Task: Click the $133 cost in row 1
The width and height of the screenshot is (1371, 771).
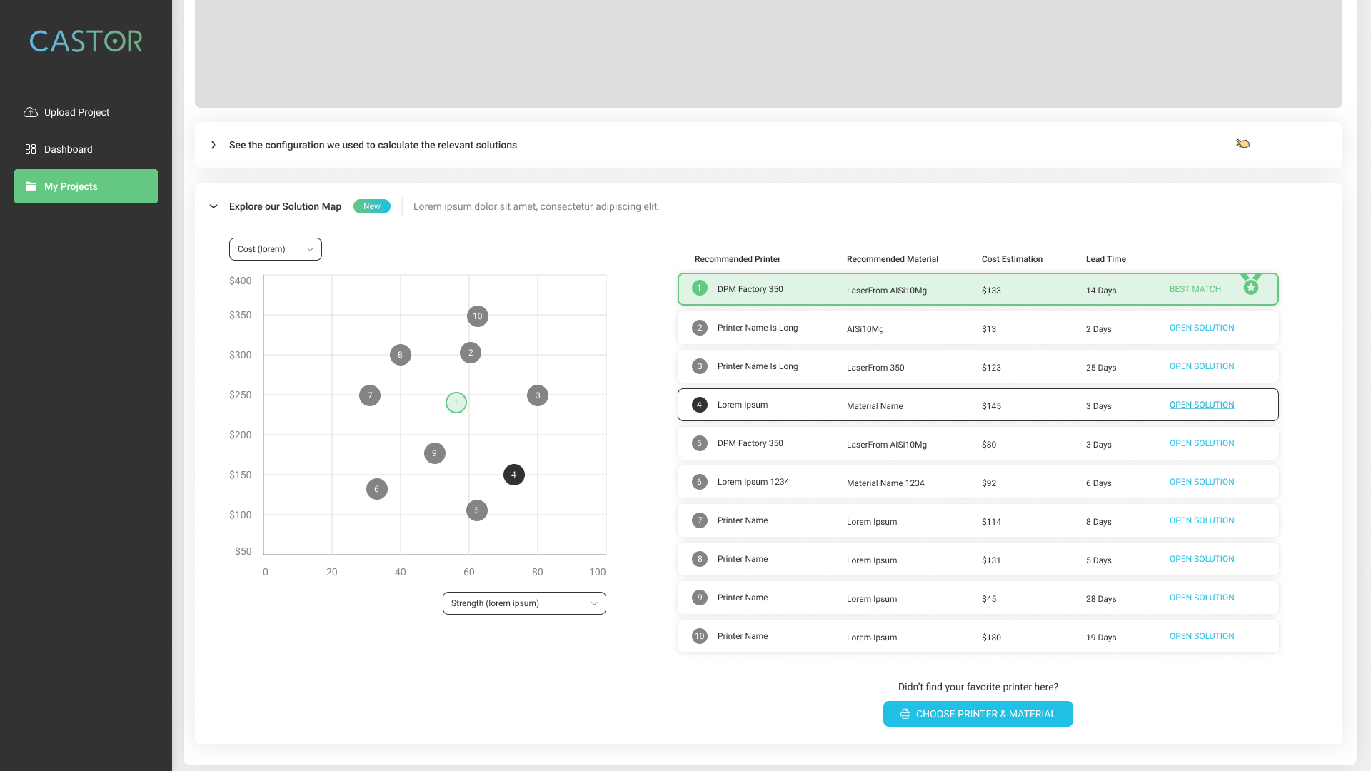Action: [991, 291]
